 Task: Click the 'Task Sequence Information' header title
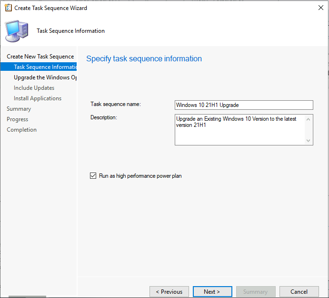[71, 31]
